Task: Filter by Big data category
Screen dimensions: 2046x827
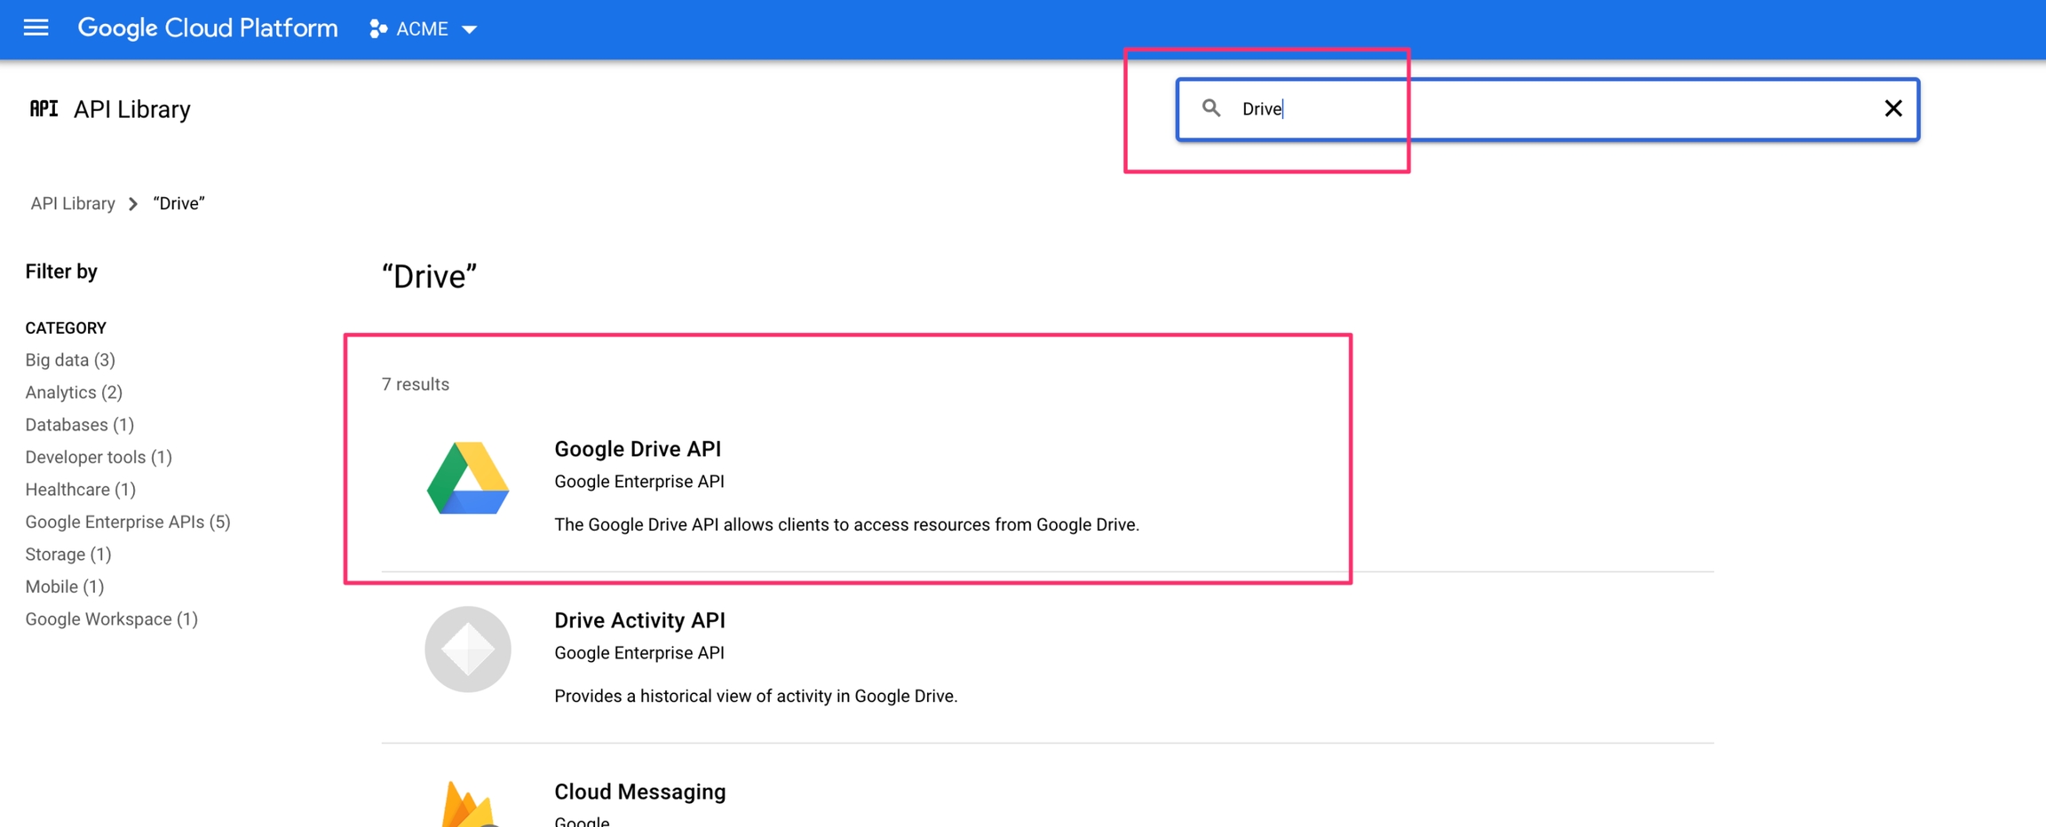Action: point(70,359)
